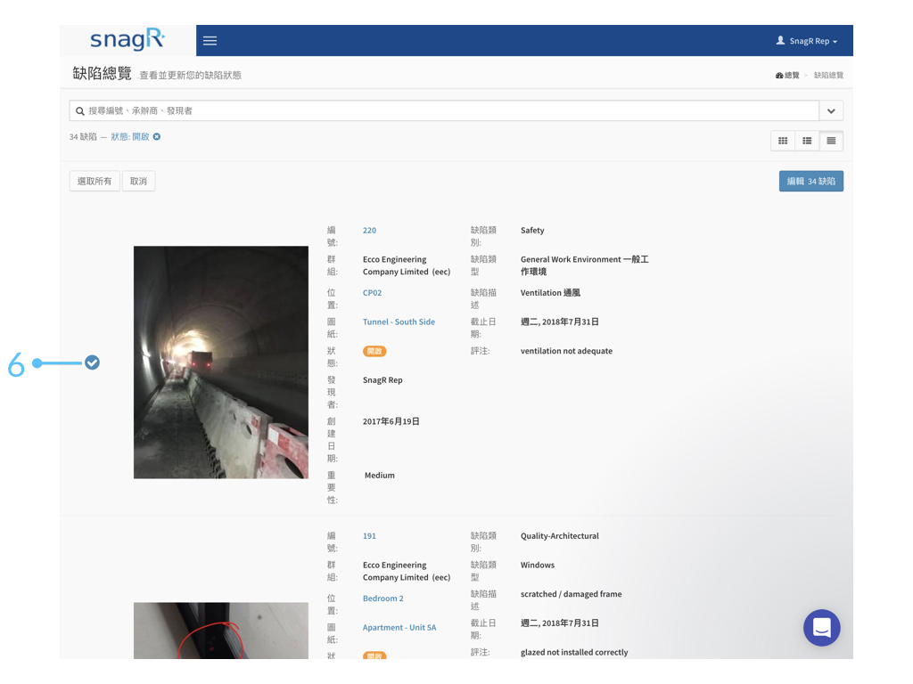
Task: Click the 狀態: 開啟 filter link
Action: click(130, 136)
